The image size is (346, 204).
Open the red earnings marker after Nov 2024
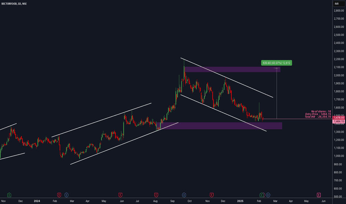tap(211, 195)
